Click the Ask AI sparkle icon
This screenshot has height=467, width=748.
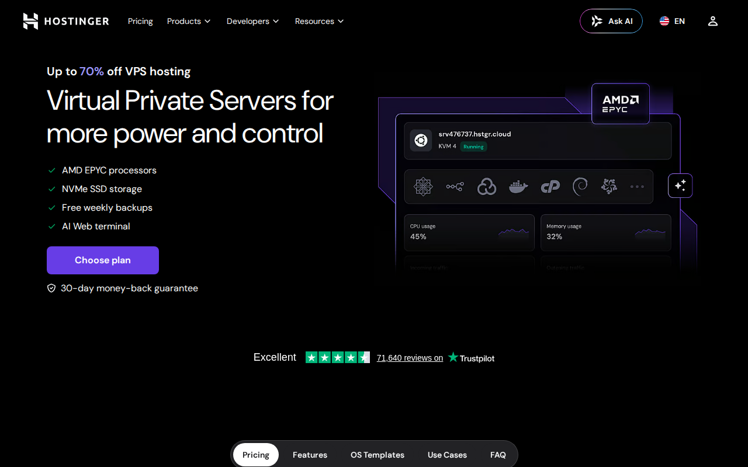(x=597, y=21)
